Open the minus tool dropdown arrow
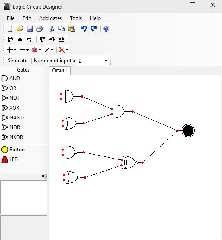 tap(27, 50)
